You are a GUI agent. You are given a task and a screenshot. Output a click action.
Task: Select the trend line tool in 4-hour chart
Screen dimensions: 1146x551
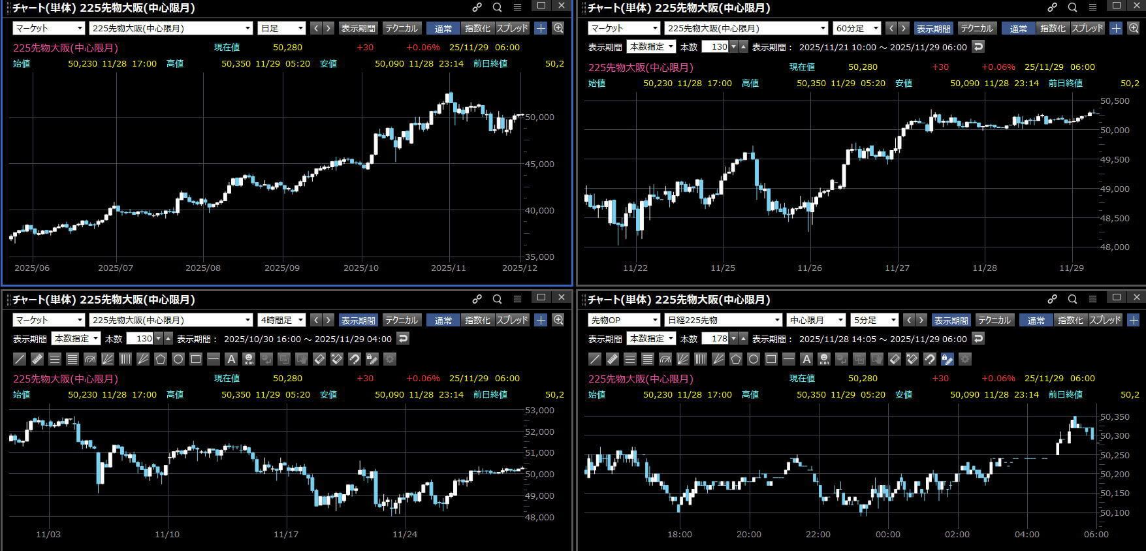pos(20,359)
